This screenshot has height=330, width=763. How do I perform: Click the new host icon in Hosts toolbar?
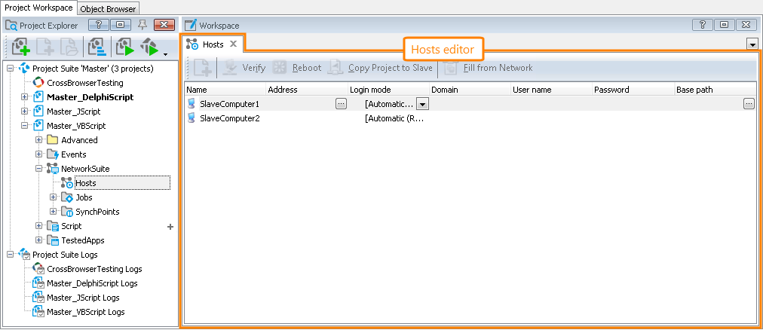pyautogui.click(x=202, y=68)
